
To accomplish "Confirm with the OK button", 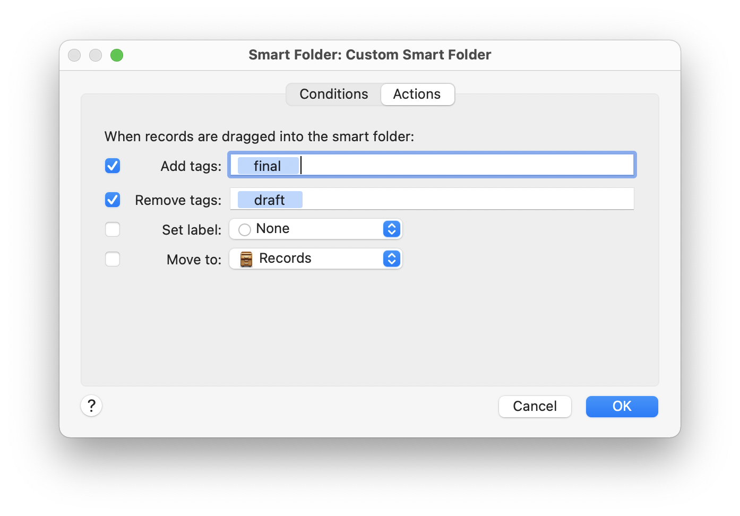I will (x=622, y=407).
